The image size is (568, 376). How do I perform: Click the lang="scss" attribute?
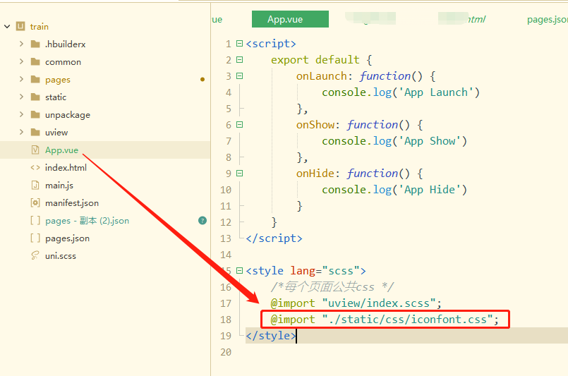click(324, 271)
